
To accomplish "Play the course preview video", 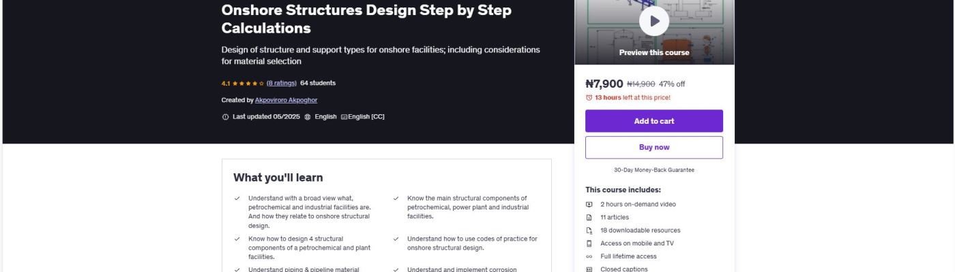I will coord(653,21).
